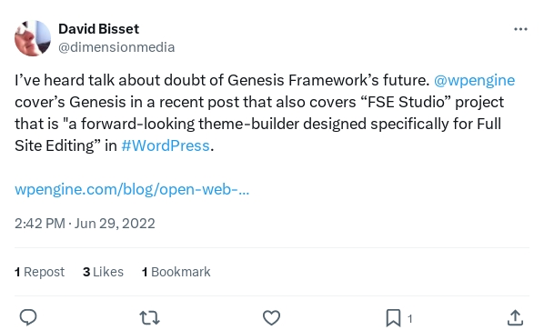Open the @wpengine mention
The height and width of the screenshot is (330, 544).
click(x=474, y=80)
